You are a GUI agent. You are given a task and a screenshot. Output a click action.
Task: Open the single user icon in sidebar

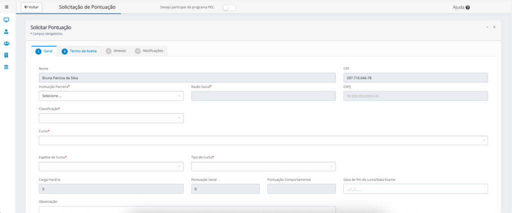pyautogui.click(x=6, y=31)
